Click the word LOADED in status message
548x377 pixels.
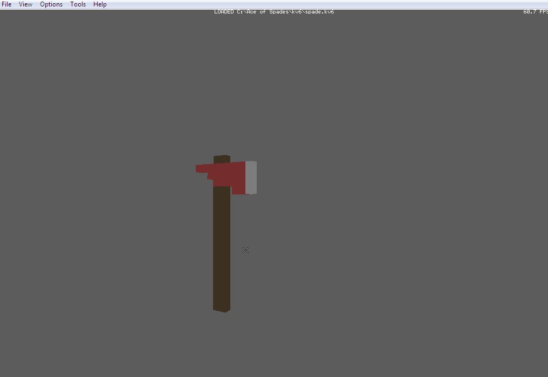tap(224, 12)
